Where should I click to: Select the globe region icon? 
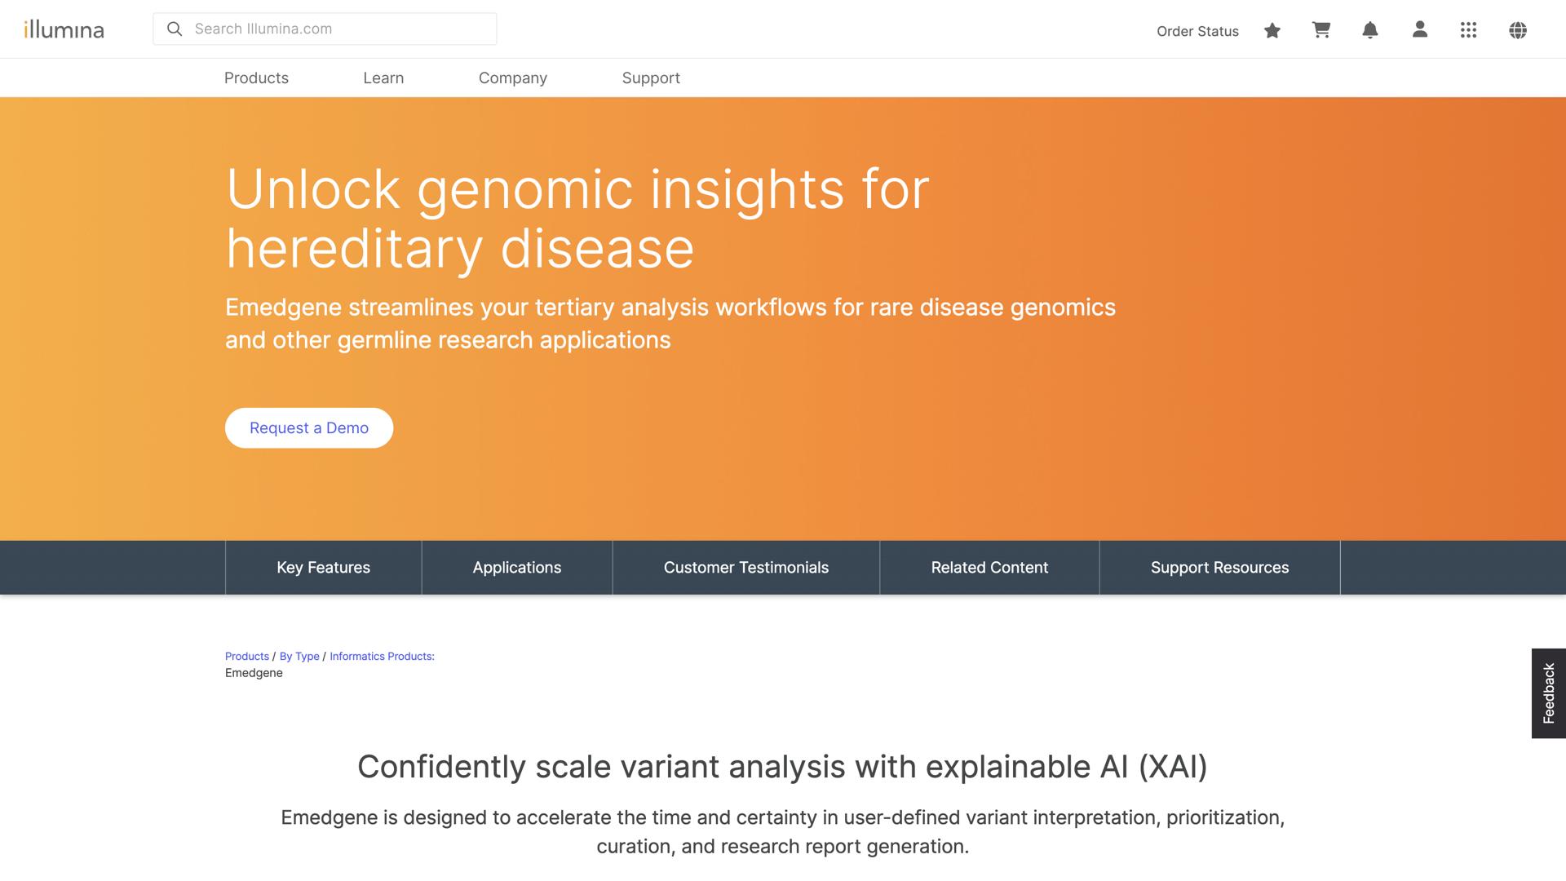click(1518, 30)
